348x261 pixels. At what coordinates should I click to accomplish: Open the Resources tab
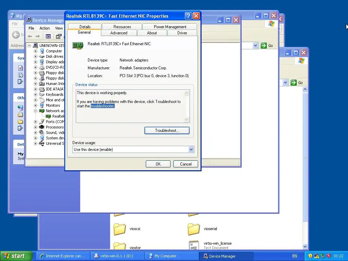tap(122, 27)
